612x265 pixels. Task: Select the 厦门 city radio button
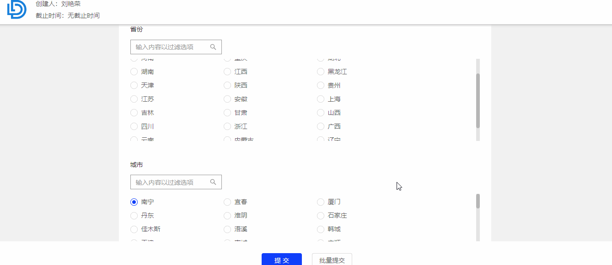click(x=321, y=202)
